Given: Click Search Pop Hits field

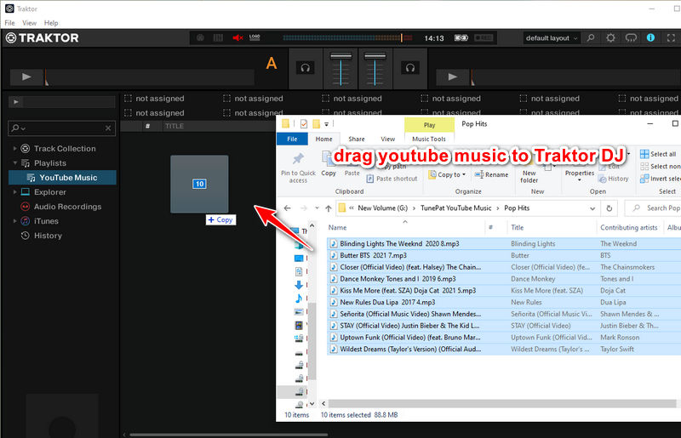Looking at the screenshot, I should click(653, 208).
